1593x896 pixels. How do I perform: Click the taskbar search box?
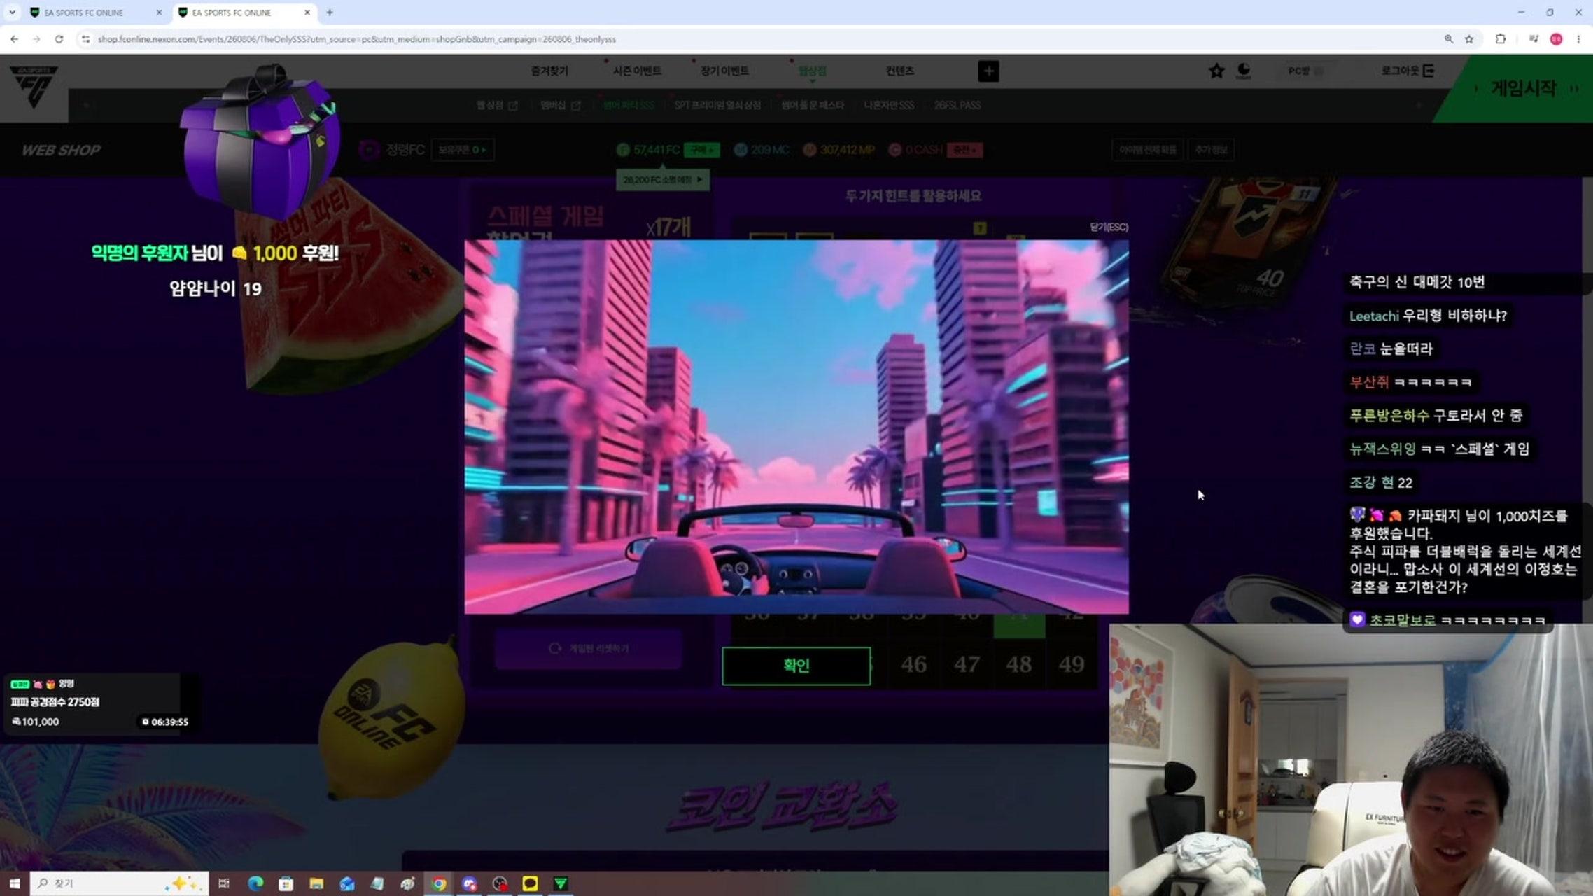[119, 883]
